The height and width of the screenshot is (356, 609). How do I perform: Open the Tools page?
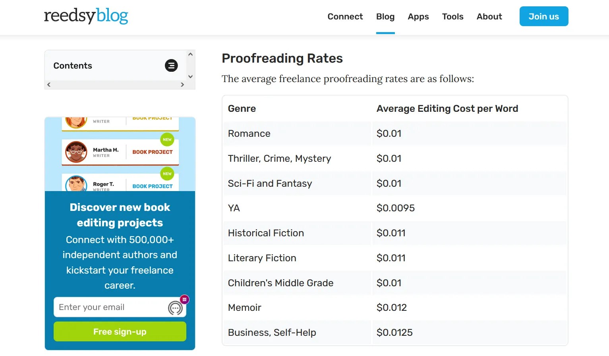452,16
